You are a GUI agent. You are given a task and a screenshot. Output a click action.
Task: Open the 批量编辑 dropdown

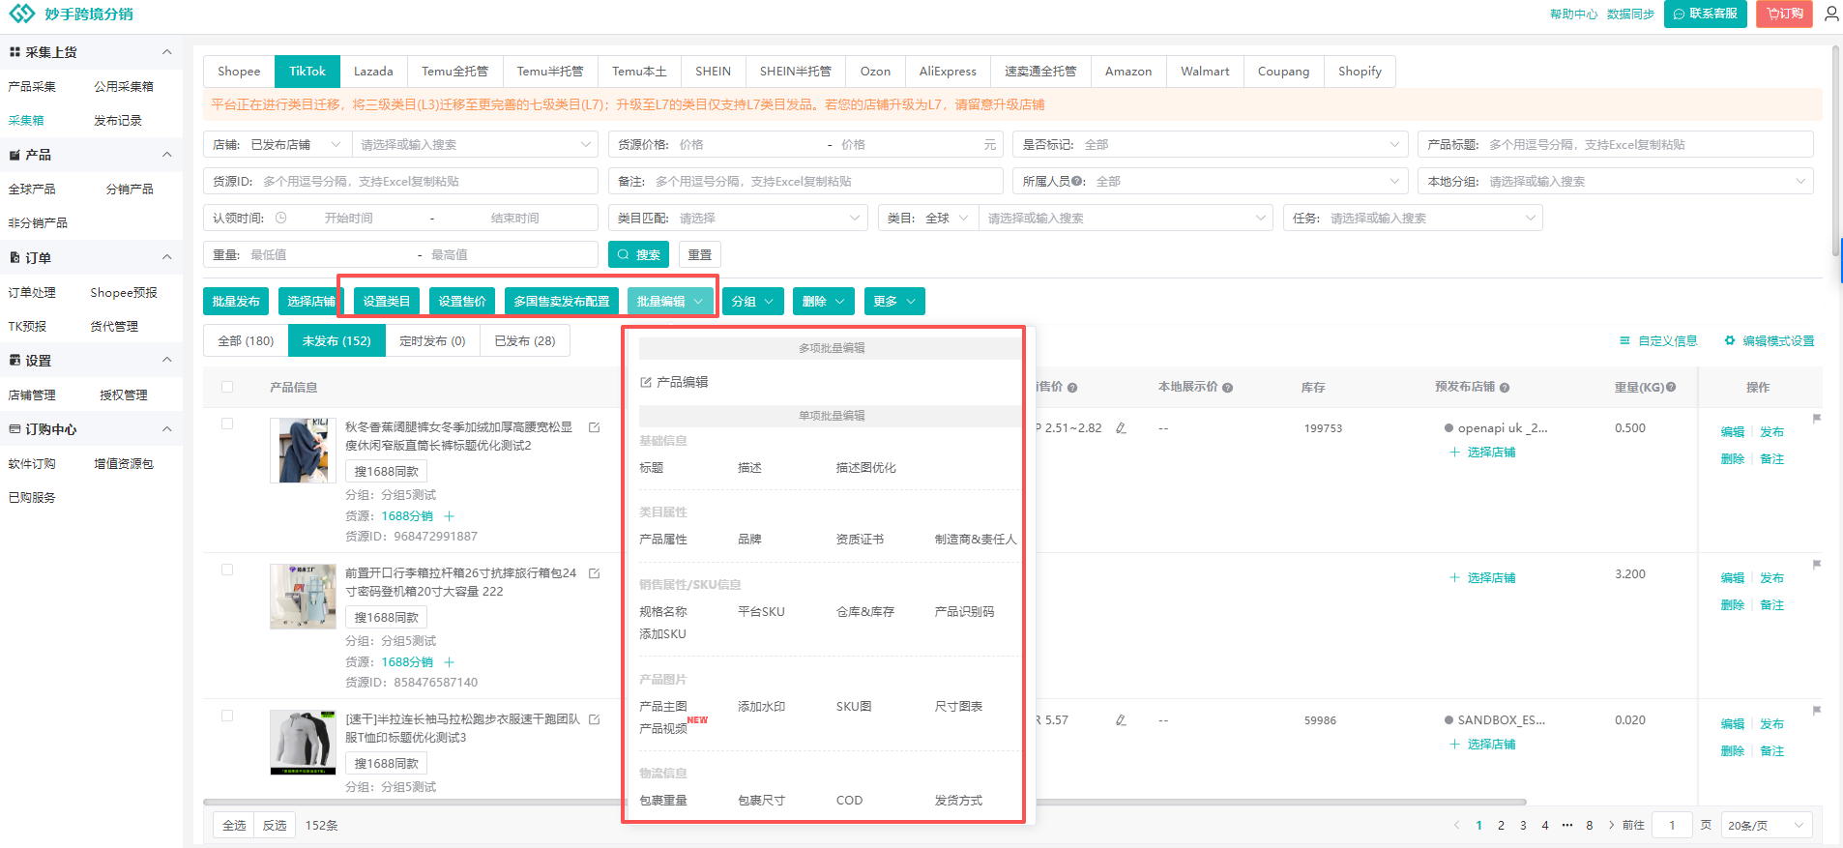coord(670,302)
